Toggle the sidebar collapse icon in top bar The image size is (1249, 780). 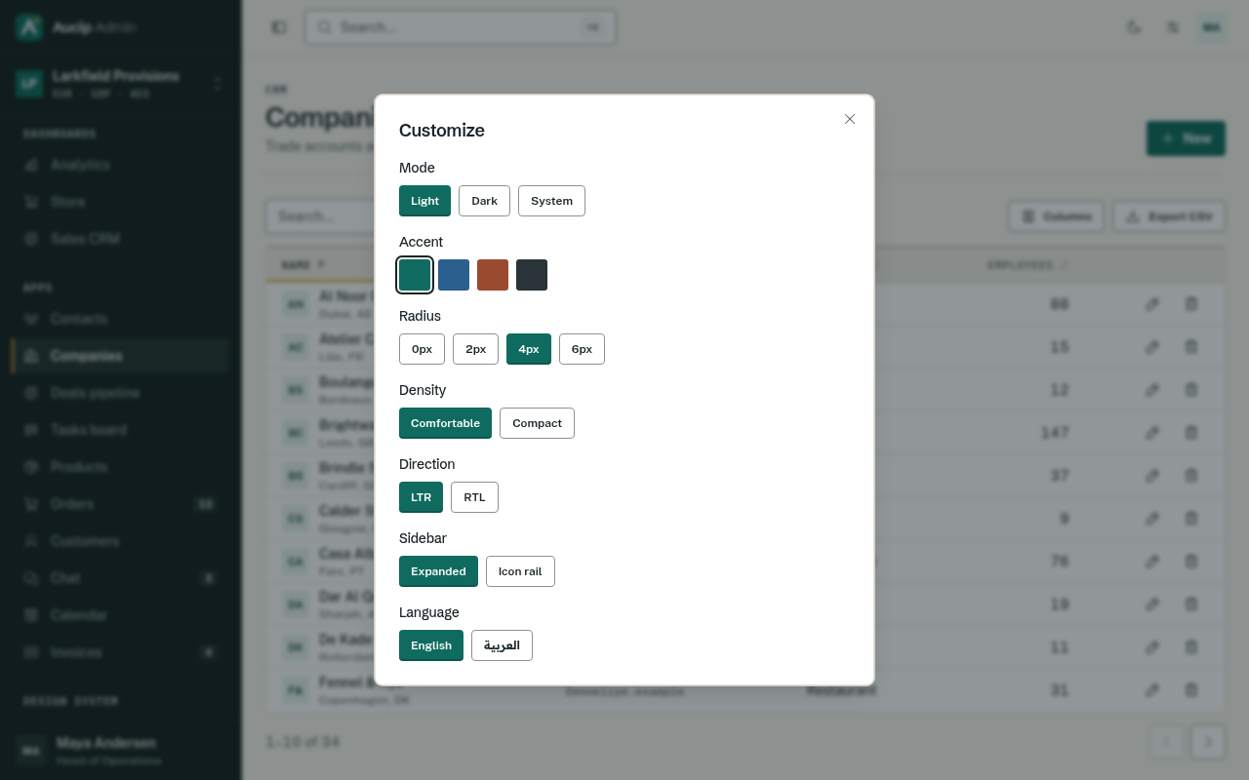pos(279,27)
